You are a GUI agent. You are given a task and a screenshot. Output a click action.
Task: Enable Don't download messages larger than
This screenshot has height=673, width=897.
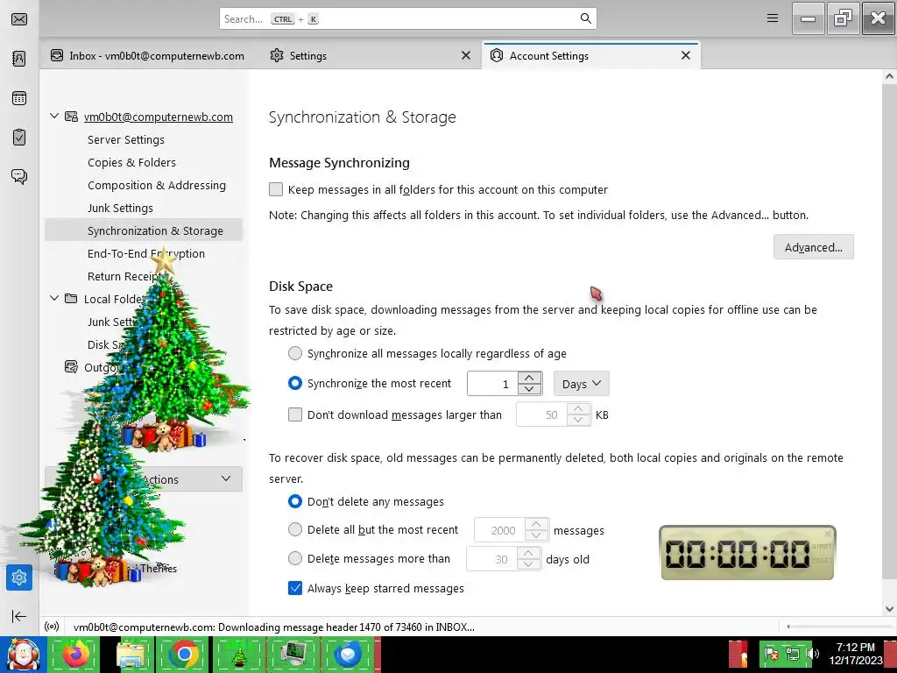[295, 414]
